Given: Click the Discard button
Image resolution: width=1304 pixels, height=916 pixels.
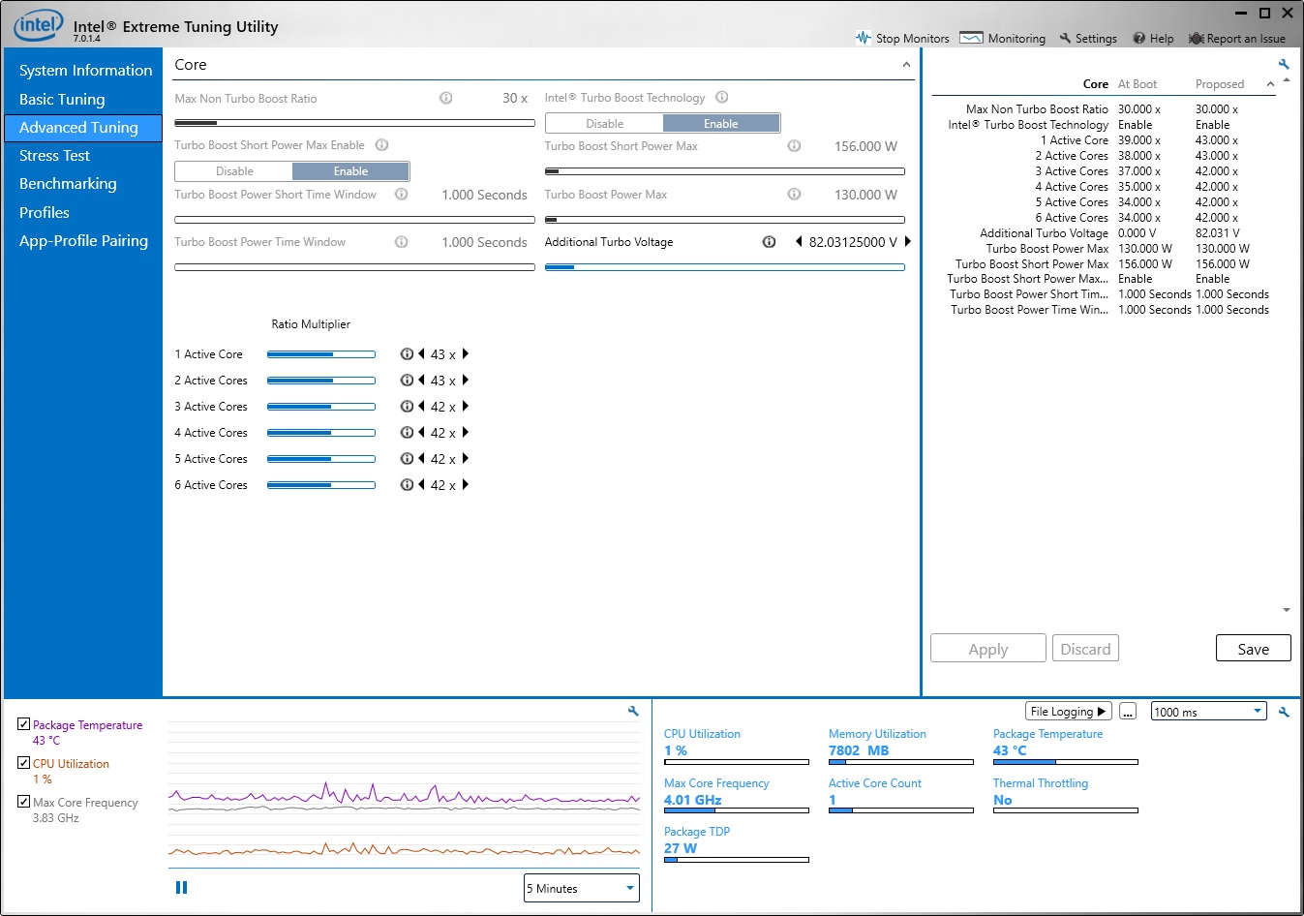Looking at the screenshot, I should point(1085,649).
